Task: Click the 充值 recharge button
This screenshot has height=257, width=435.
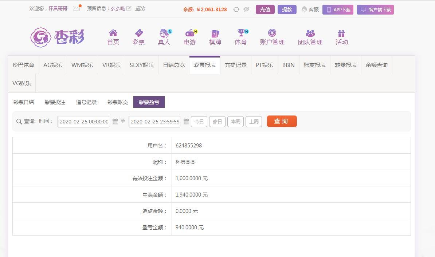Action: [x=265, y=9]
